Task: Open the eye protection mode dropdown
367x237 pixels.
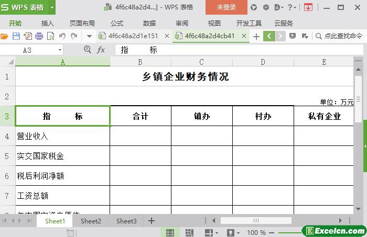Action: coord(238,233)
